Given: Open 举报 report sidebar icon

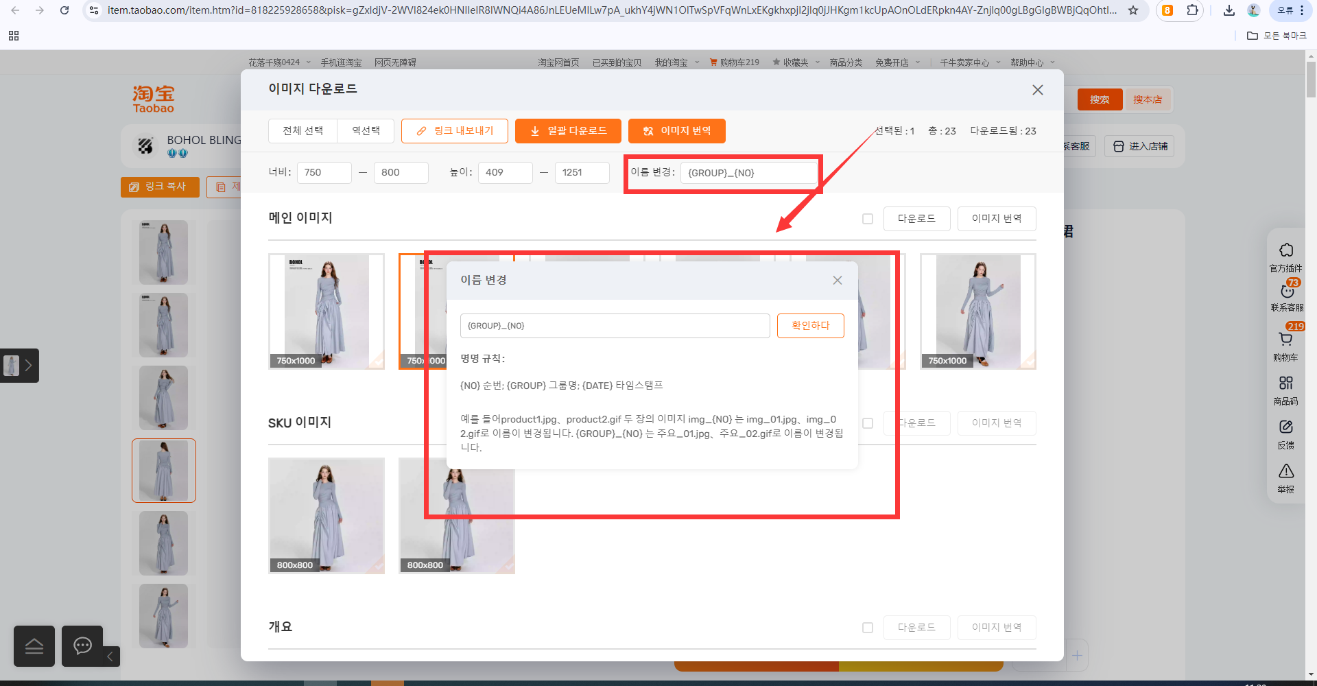Looking at the screenshot, I should coord(1286,478).
